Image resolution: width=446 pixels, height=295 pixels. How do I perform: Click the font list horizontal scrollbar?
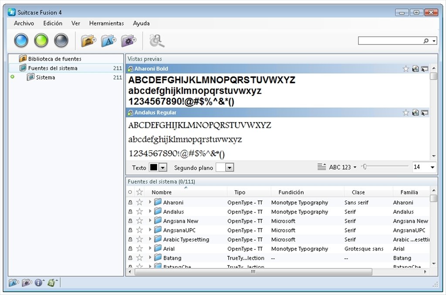pos(253,272)
